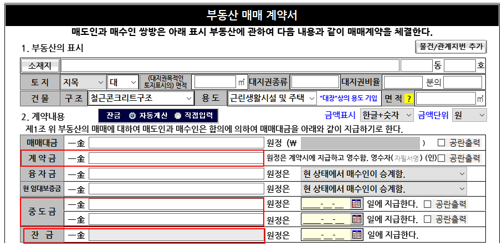
Task: Click the 대지권비율 label cell
Action: (361, 83)
